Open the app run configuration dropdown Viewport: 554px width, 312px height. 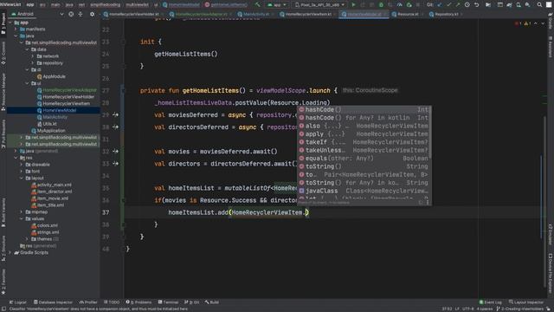tap(277, 5)
